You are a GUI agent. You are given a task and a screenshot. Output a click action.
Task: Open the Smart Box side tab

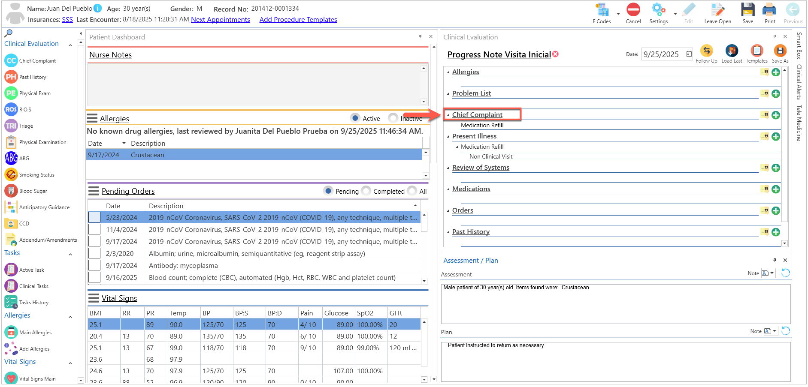point(799,45)
